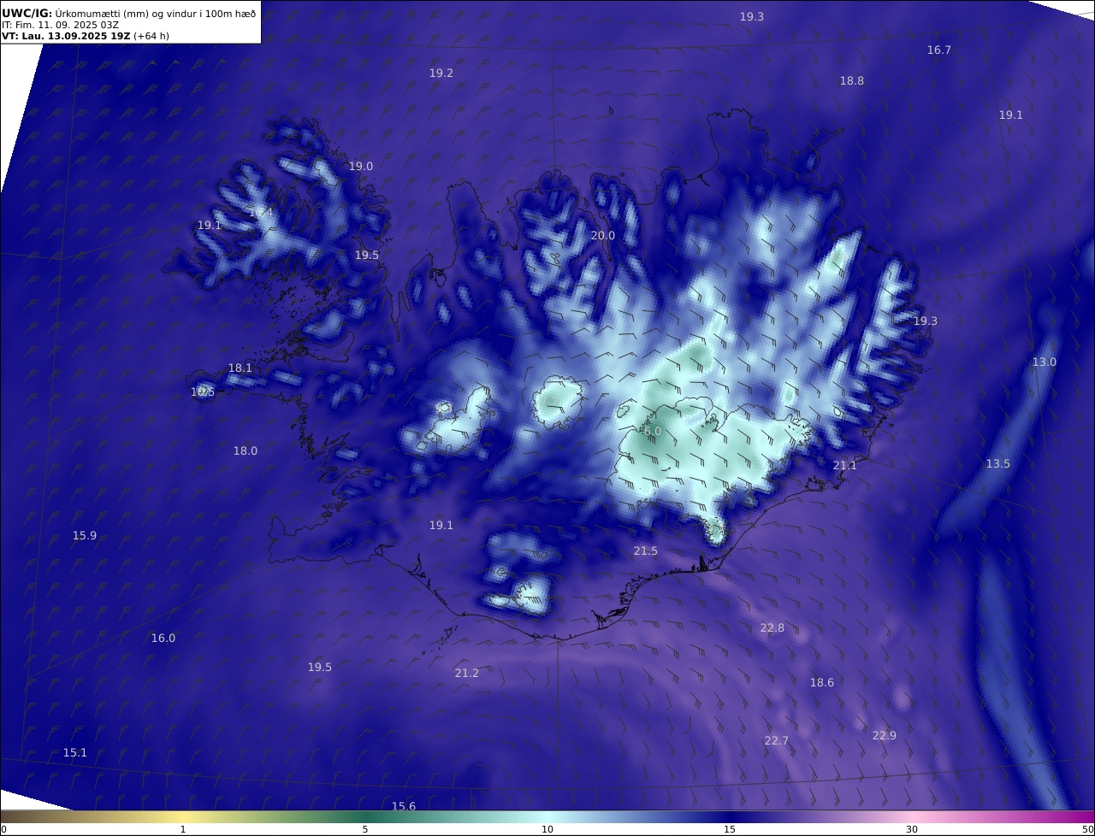
Task: Click the map value 15.6
Action: pyautogui.click(x=404, y=807)
